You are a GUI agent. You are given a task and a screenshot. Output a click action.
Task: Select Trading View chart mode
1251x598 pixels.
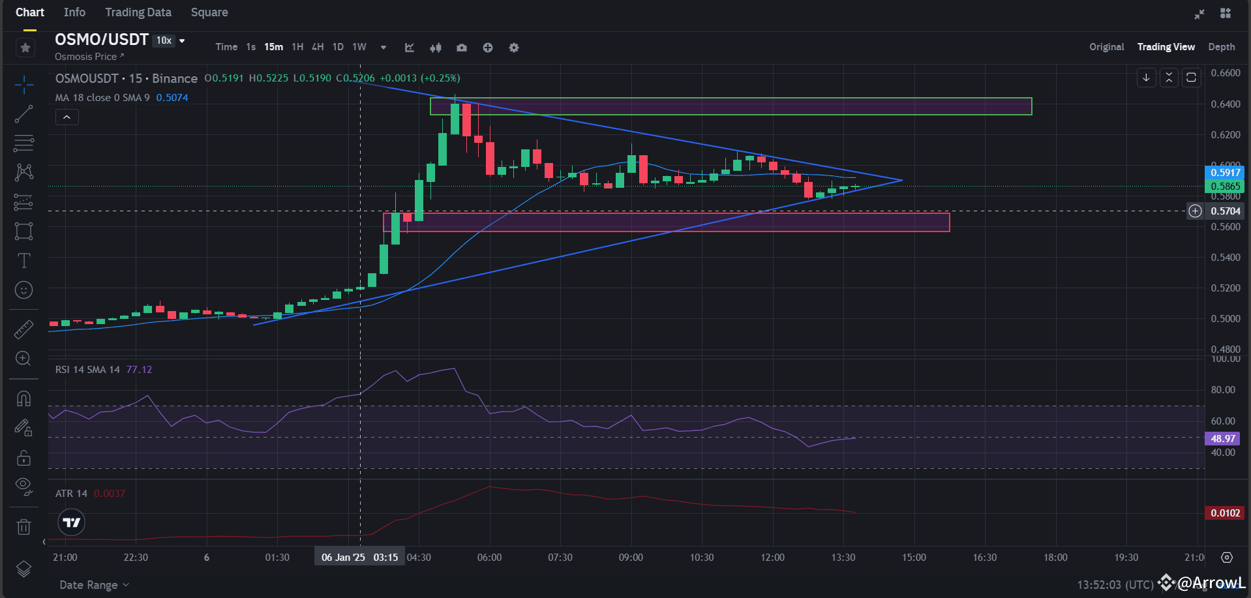1166,47
